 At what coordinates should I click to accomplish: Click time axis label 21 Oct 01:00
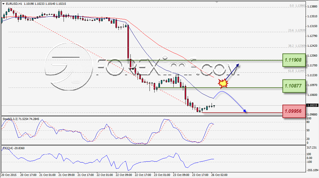pyautogui.click(x=47, y=175)
